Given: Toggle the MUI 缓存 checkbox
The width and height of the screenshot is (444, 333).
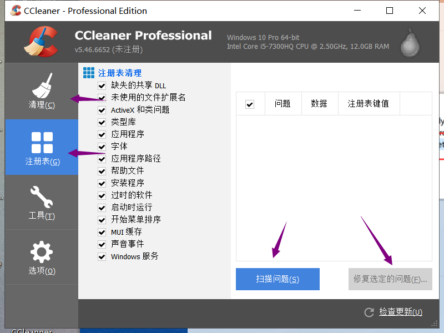Looking at the screenshot, I should coord(102,232).
